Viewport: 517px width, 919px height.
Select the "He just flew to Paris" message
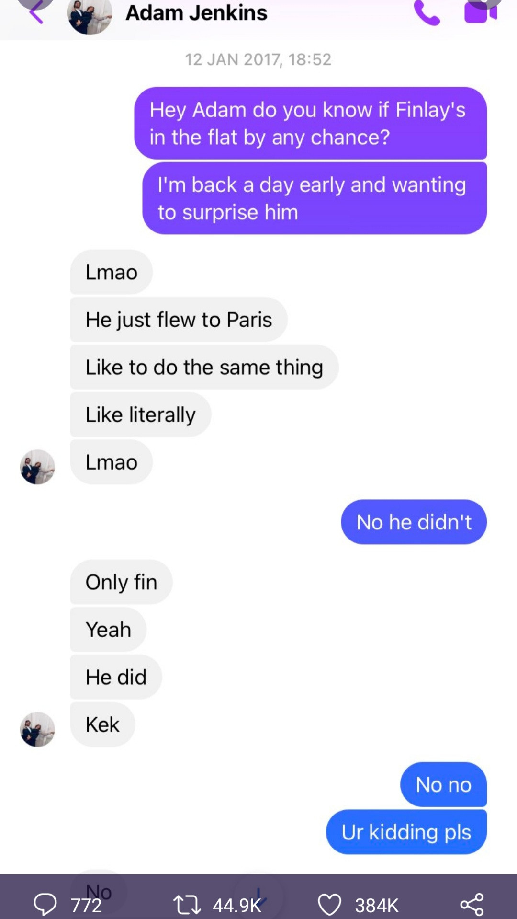click(x=179, y=320)
